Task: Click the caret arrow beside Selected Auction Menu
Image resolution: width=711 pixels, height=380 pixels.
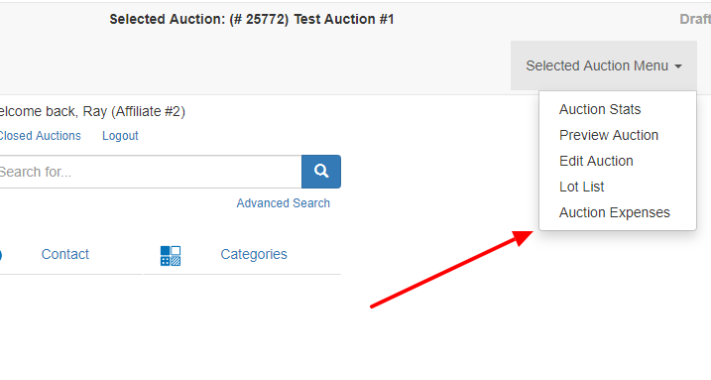Action: [678, 66]
